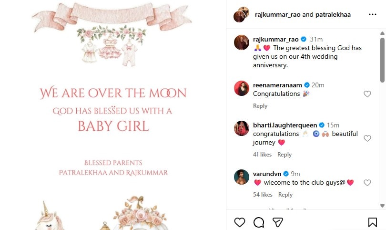
Task: Reply to reenameranaam's comment
Action: click(260, 106)
